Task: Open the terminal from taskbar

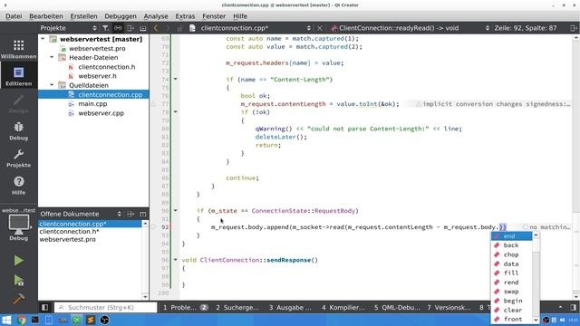Action: tap(35, 320)
